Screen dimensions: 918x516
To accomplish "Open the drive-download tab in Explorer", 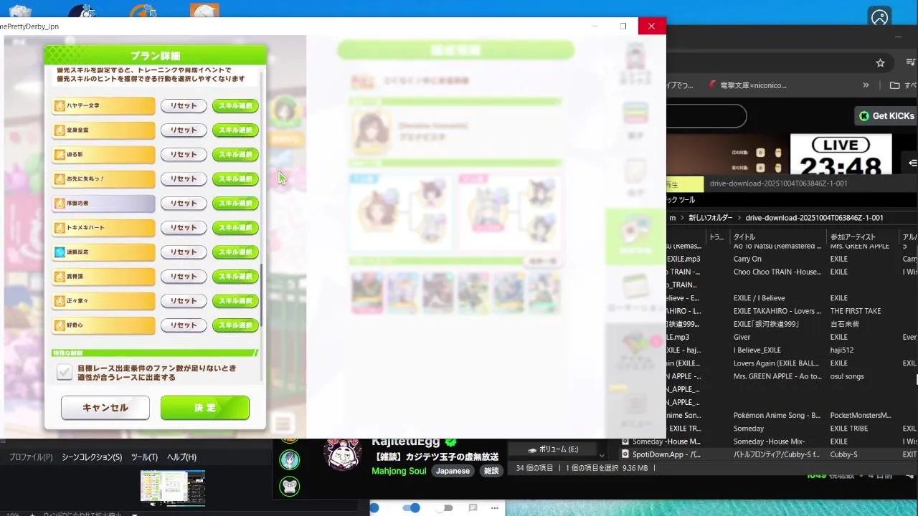I will click(x=778, y=183).
